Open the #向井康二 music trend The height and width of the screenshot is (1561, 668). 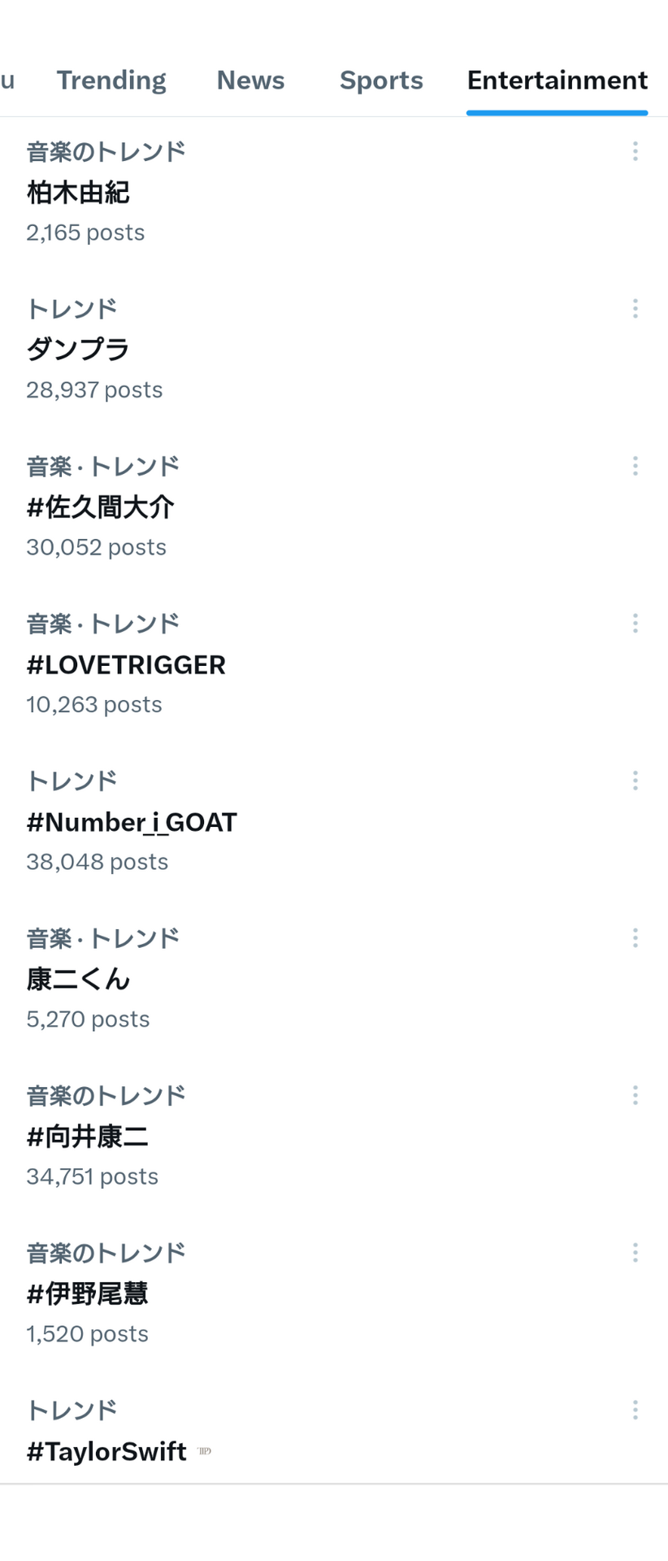point(334,1136)
